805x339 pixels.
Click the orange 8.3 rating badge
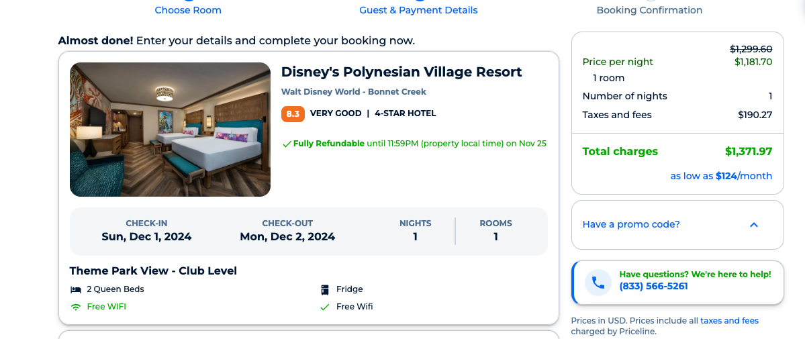(x=293, y=113)
